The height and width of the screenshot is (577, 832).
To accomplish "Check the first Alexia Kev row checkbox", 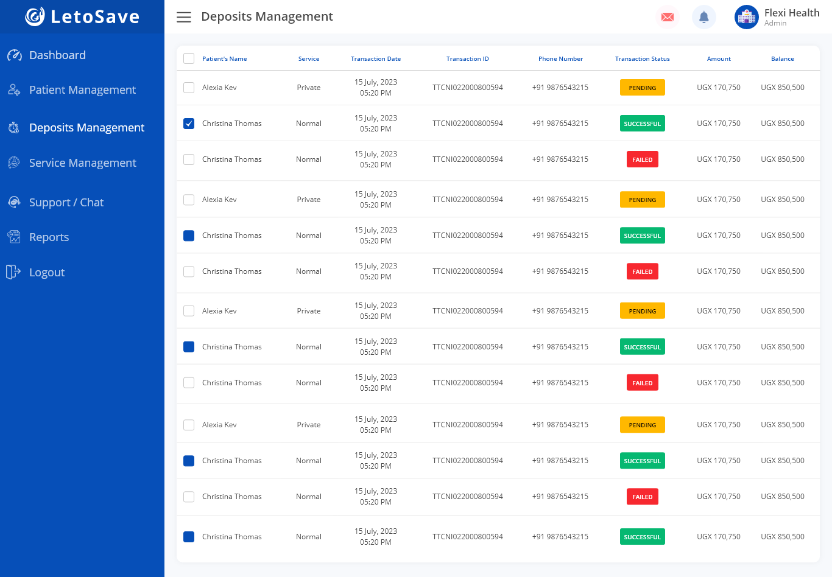I will point(189,88).
